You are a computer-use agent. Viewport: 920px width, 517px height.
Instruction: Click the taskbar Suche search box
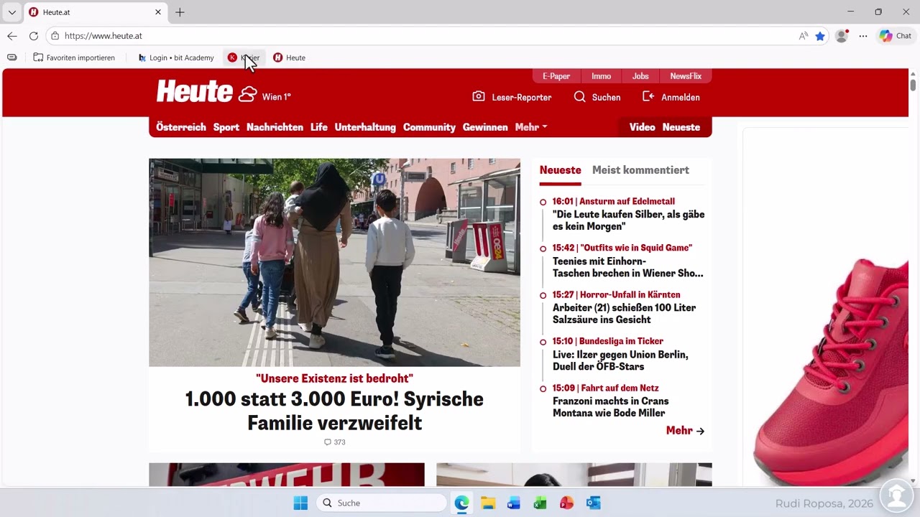382,503
